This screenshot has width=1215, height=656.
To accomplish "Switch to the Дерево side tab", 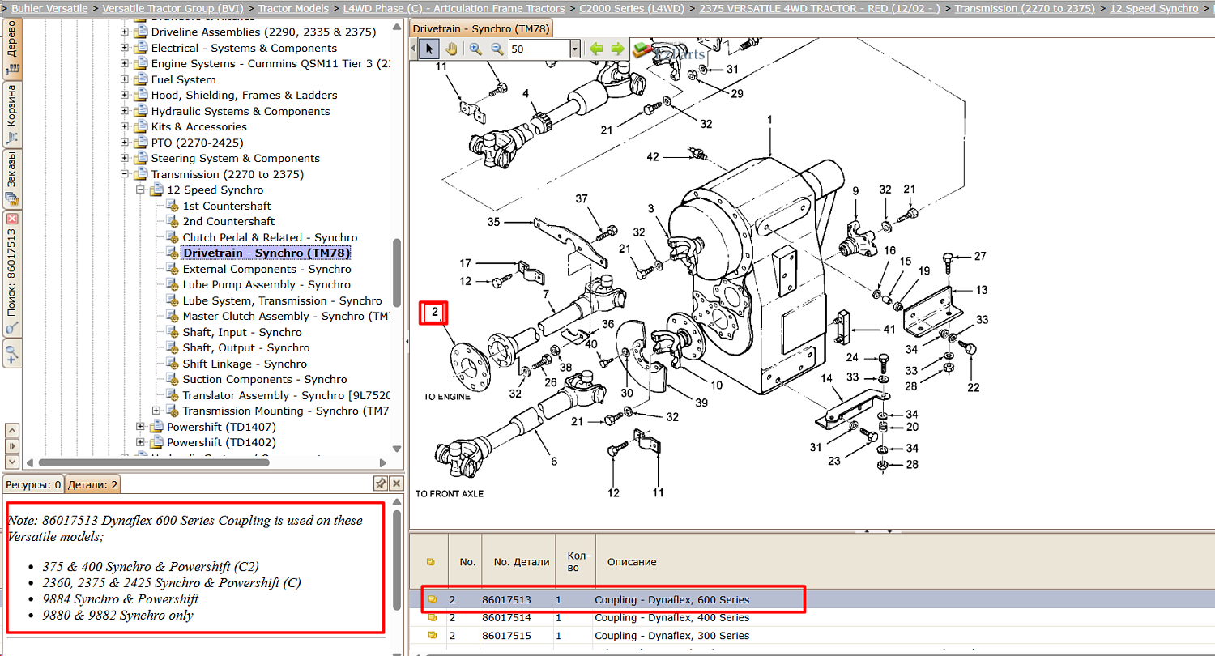I will pyautogui.click(x=12, y=49).
